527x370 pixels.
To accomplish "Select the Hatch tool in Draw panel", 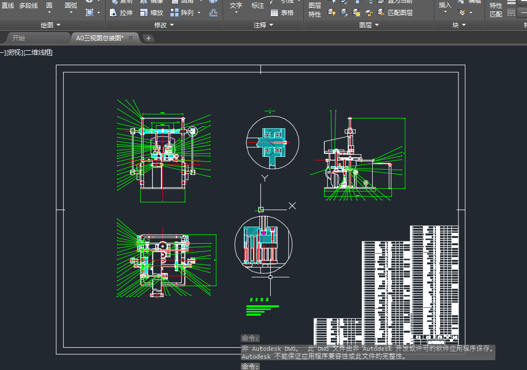I will pyautogui.click(x=90, y=12).
